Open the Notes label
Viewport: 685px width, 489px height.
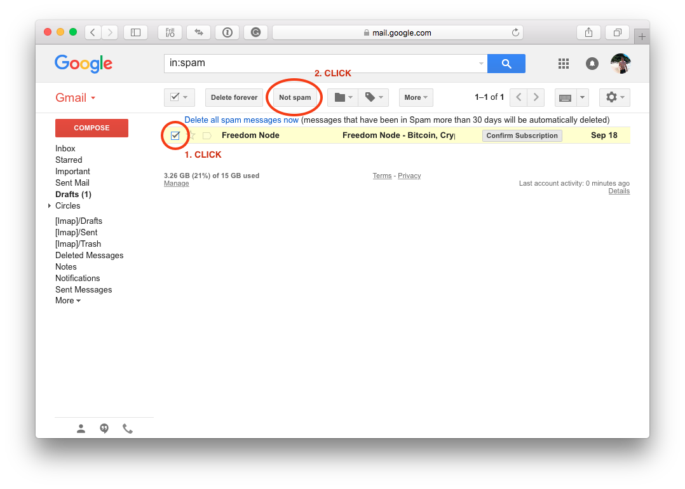pos(66,266)
